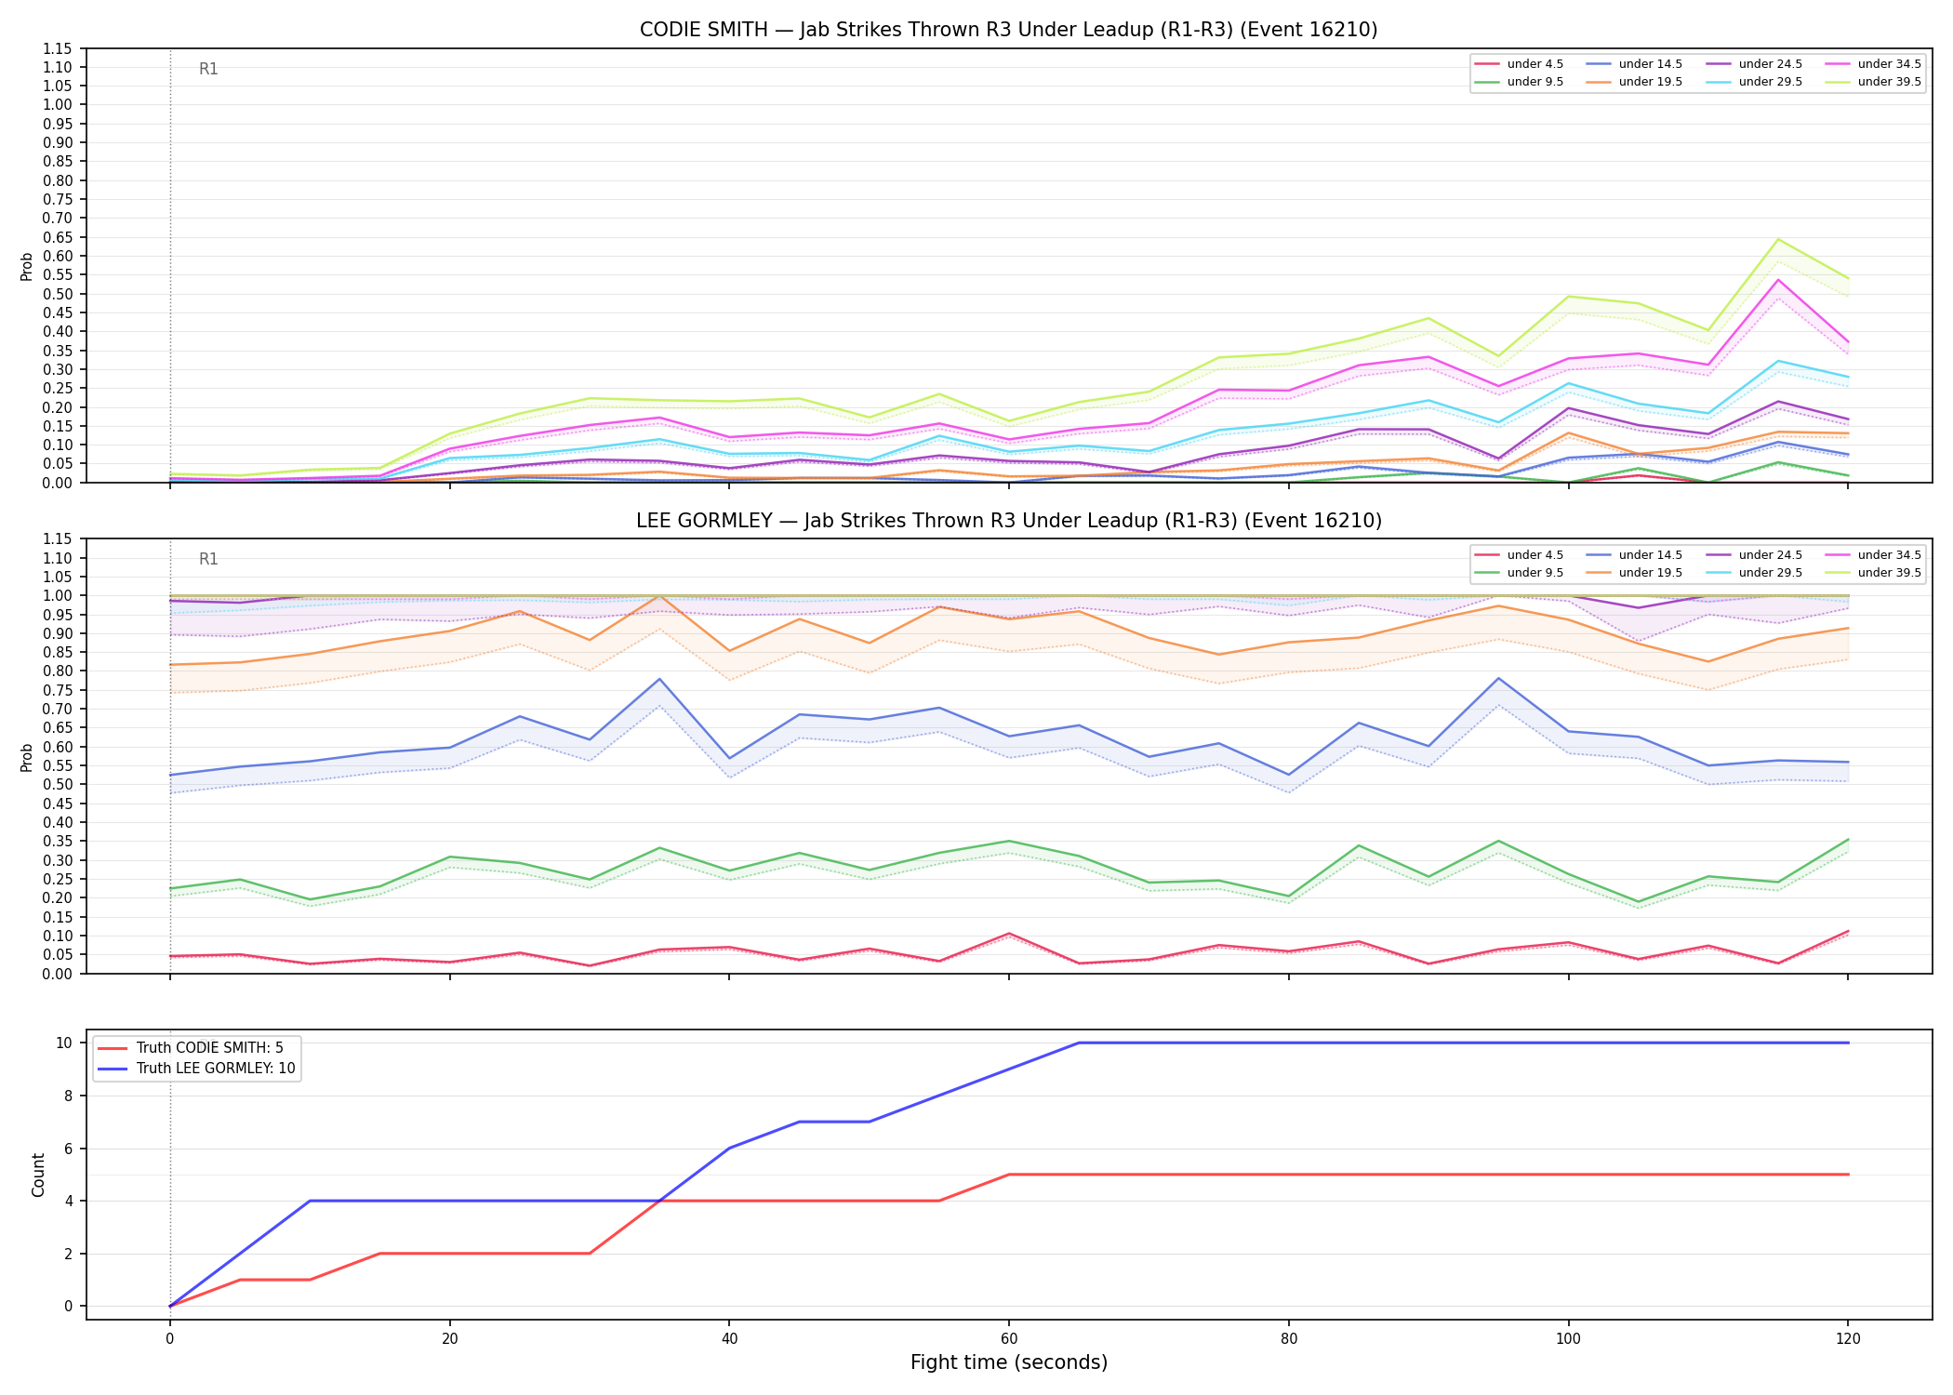Click the 'Fight time (seconds)' axis label
The image size is (1953, 1395).
(x=1008, y=1362)
